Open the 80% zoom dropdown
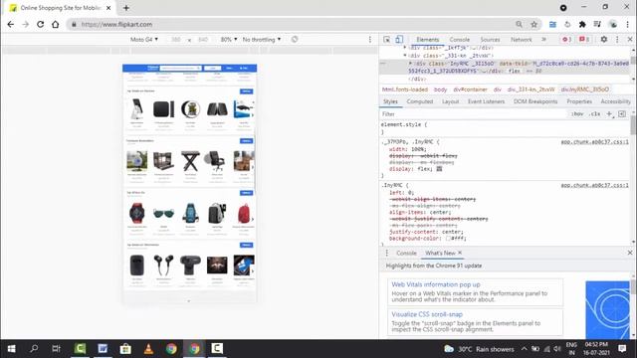The image size is (637, 358). tap(229, 40)
